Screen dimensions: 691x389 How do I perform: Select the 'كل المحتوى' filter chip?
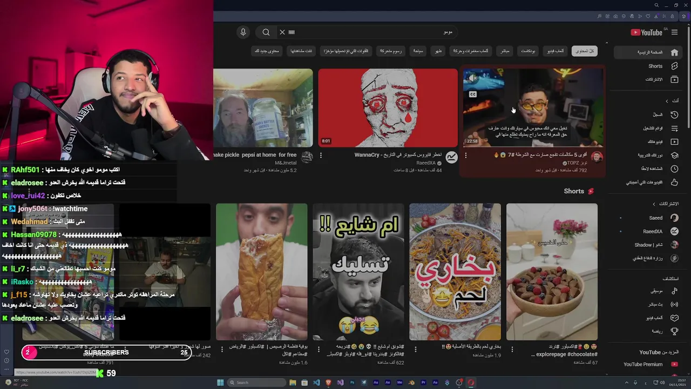click(x=584, y=51)
